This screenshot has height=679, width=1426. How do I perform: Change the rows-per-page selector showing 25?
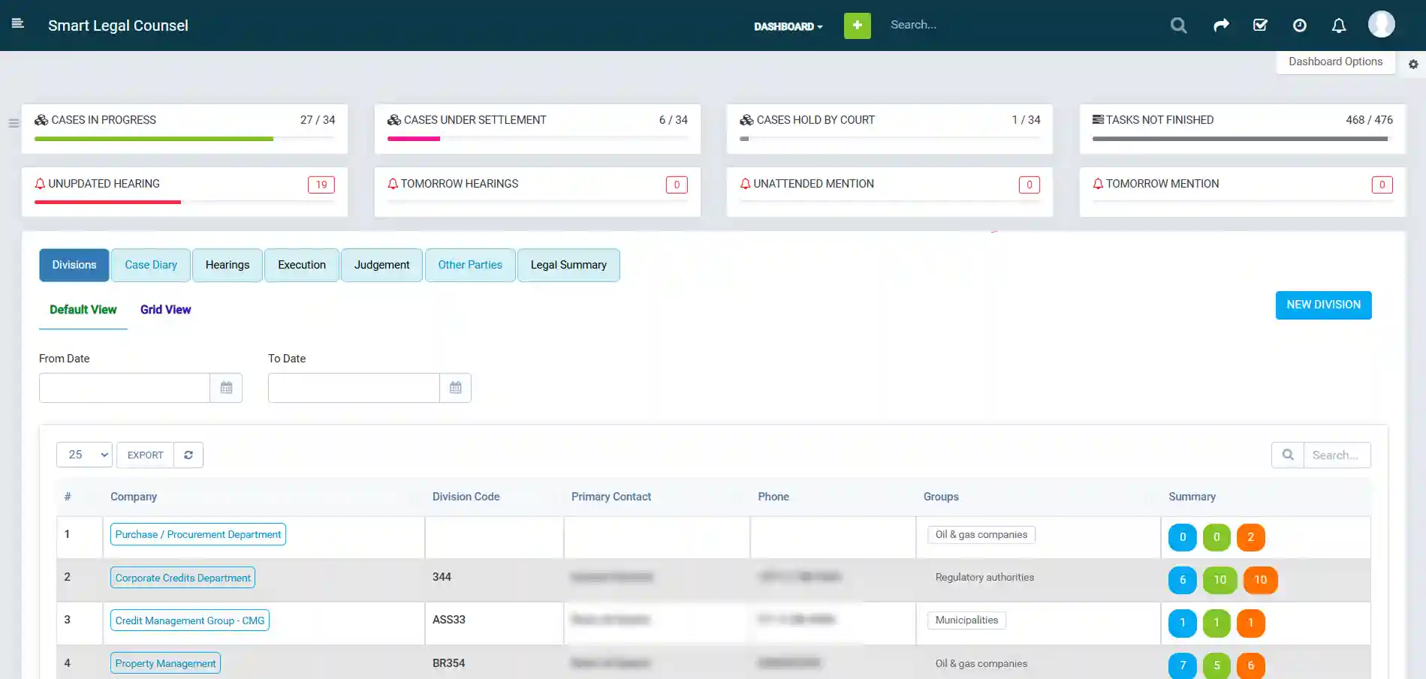pyautogui.click(x=83, y=455)
